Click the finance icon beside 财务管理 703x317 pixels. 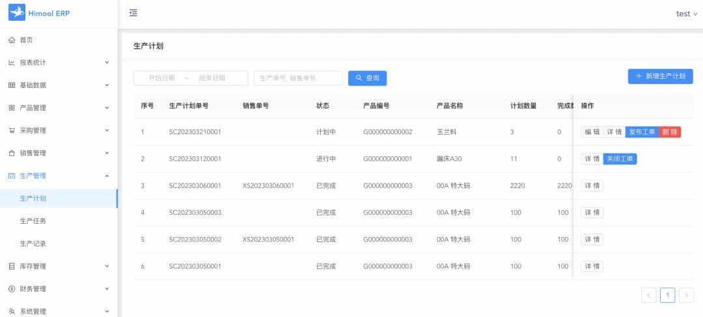[12, 289]
